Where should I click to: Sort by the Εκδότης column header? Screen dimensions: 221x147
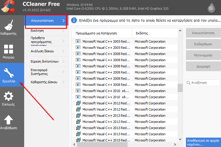[x=155, y=33]
